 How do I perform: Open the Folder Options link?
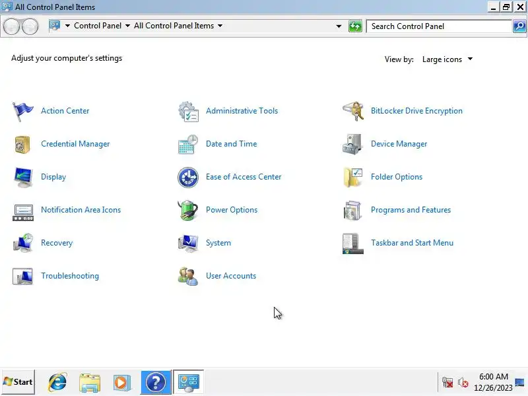397,177
